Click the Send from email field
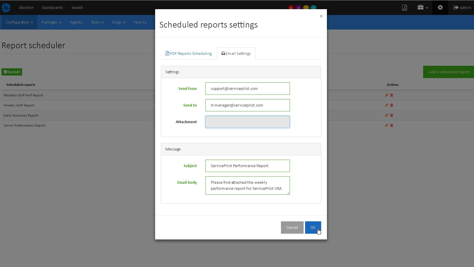 point(248,88)
